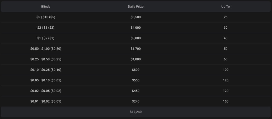This screenshot has height=119, width=272.
Task: Select the $1,700 daily prize amount
Action: (x=135, y=49)
